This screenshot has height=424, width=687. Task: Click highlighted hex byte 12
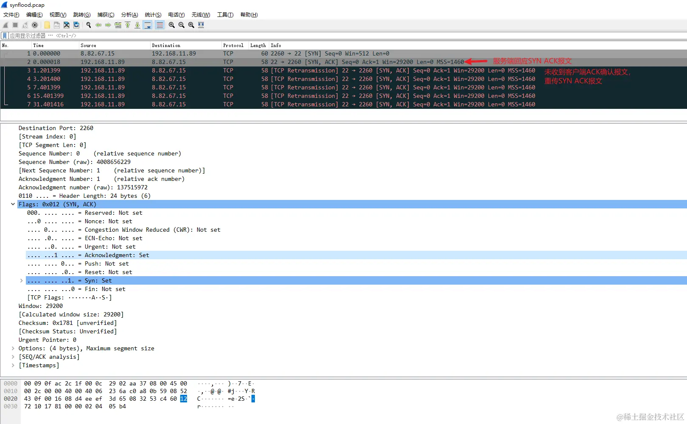184,399
